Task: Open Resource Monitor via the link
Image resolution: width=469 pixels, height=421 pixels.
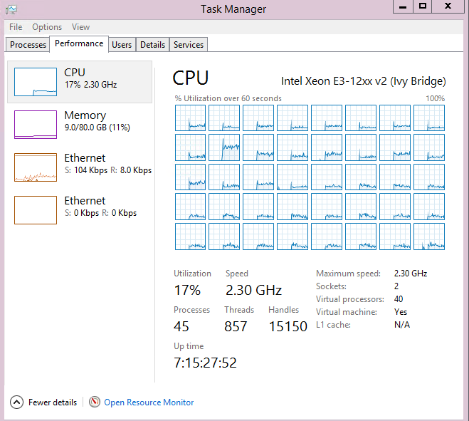Action: pos(149,402)
